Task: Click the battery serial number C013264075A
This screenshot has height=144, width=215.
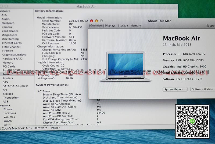Action: (78, 21)
